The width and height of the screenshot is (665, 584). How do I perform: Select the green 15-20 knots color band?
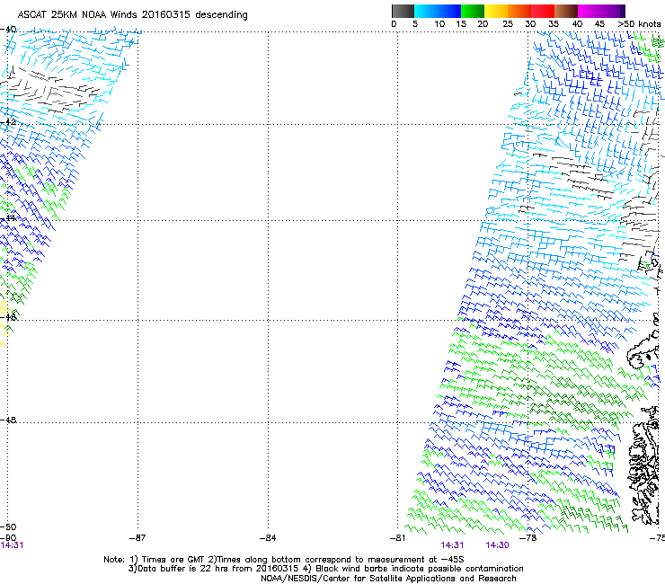point(473,11)
